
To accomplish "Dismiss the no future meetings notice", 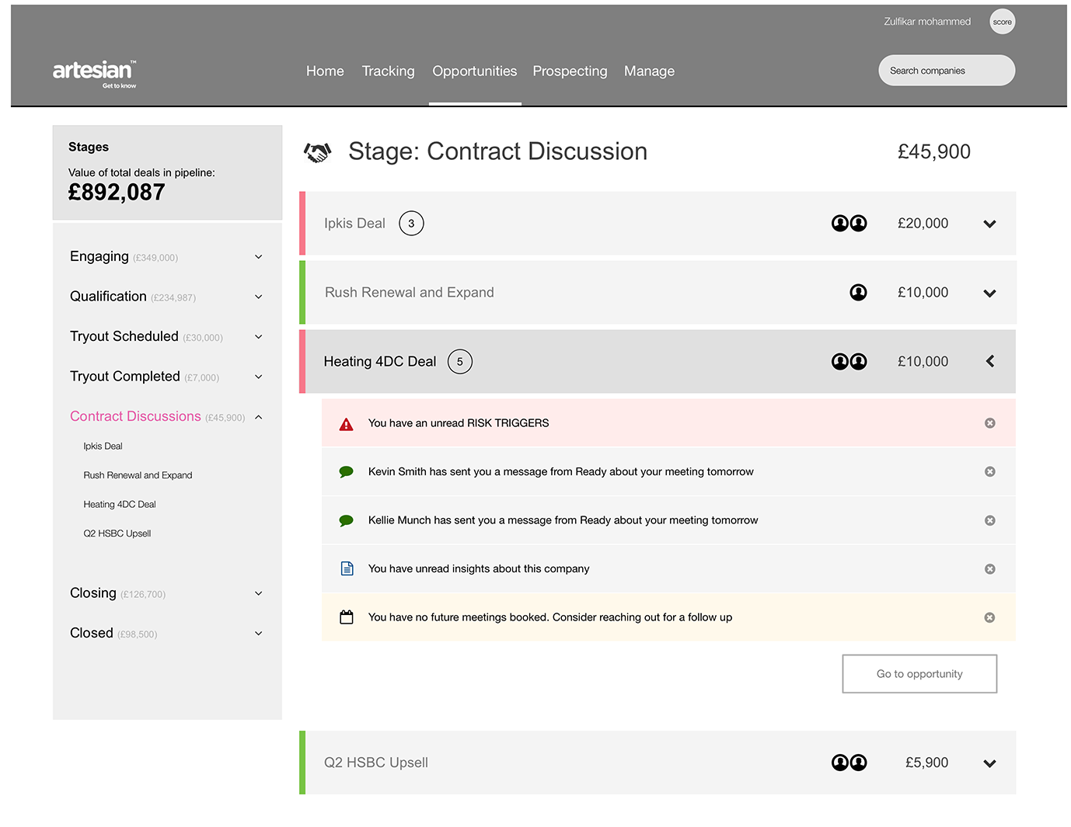I will pos(989,617).
